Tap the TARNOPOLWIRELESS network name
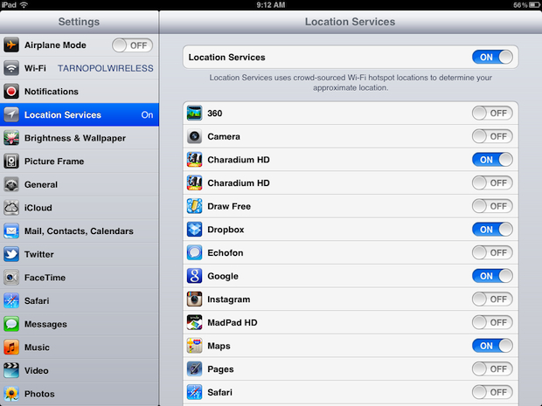Screen dimensions: 542x406 [106, 68]
